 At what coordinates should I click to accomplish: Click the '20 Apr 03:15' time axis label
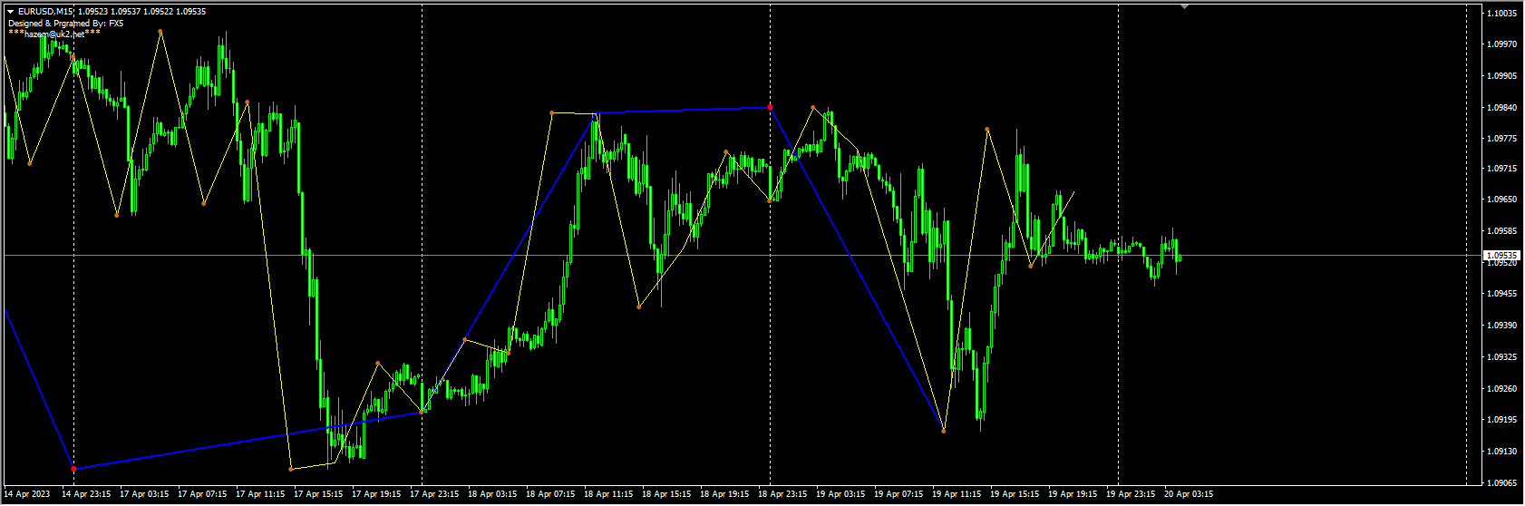pyautogui.click(x=1189, y=495)
